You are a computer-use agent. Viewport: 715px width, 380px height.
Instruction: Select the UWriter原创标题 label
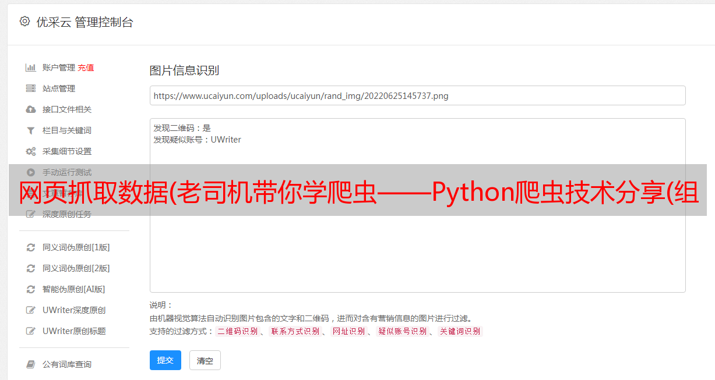tap(74, 331)
